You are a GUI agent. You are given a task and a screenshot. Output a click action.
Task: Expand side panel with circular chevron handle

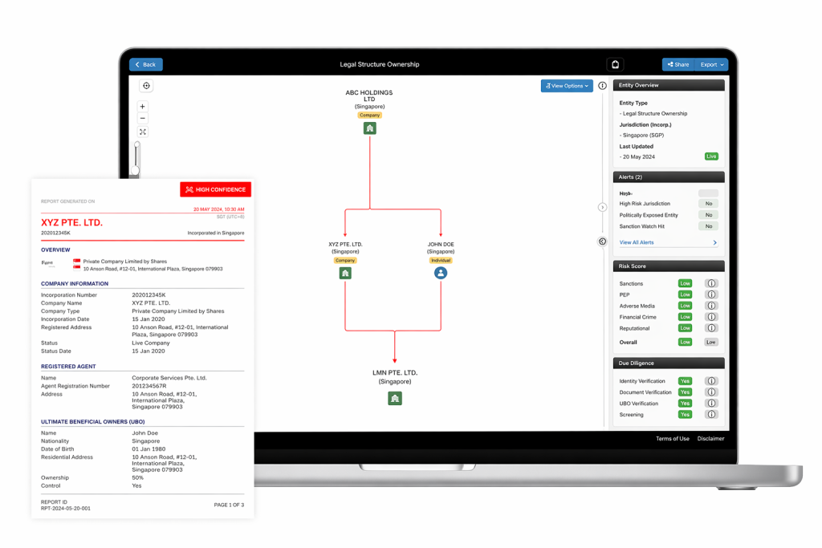click(603, 207)
